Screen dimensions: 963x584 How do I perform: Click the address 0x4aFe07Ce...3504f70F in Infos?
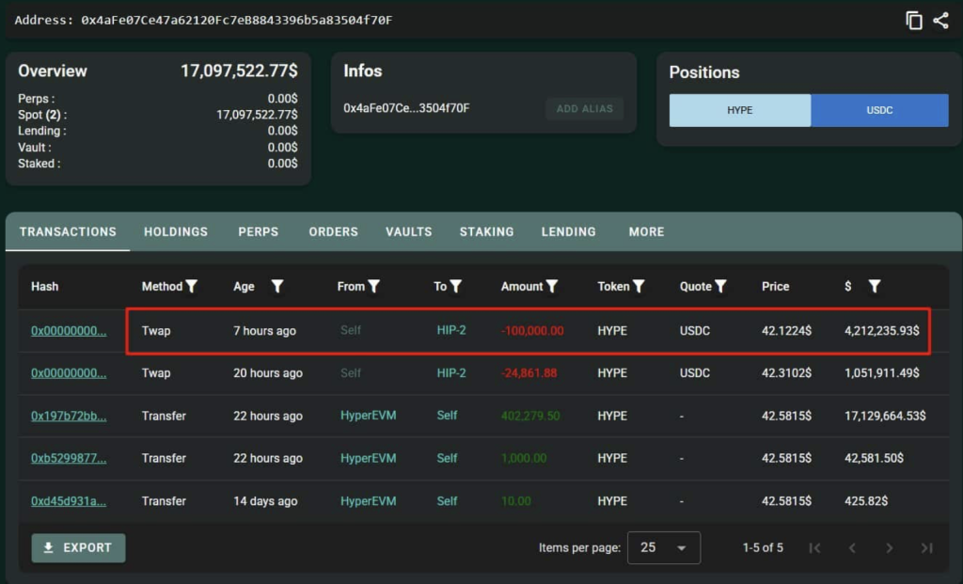click(406, 109)
